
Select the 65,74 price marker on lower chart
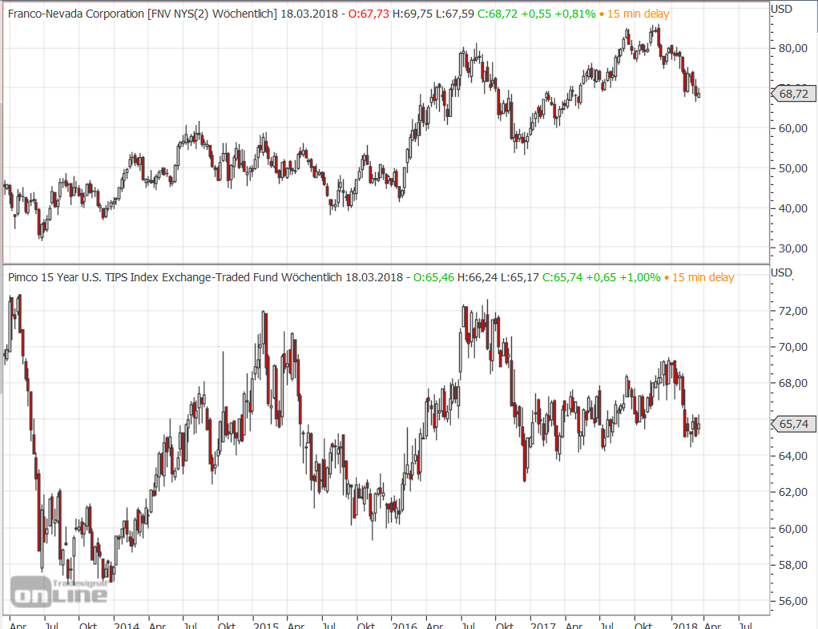793,424
